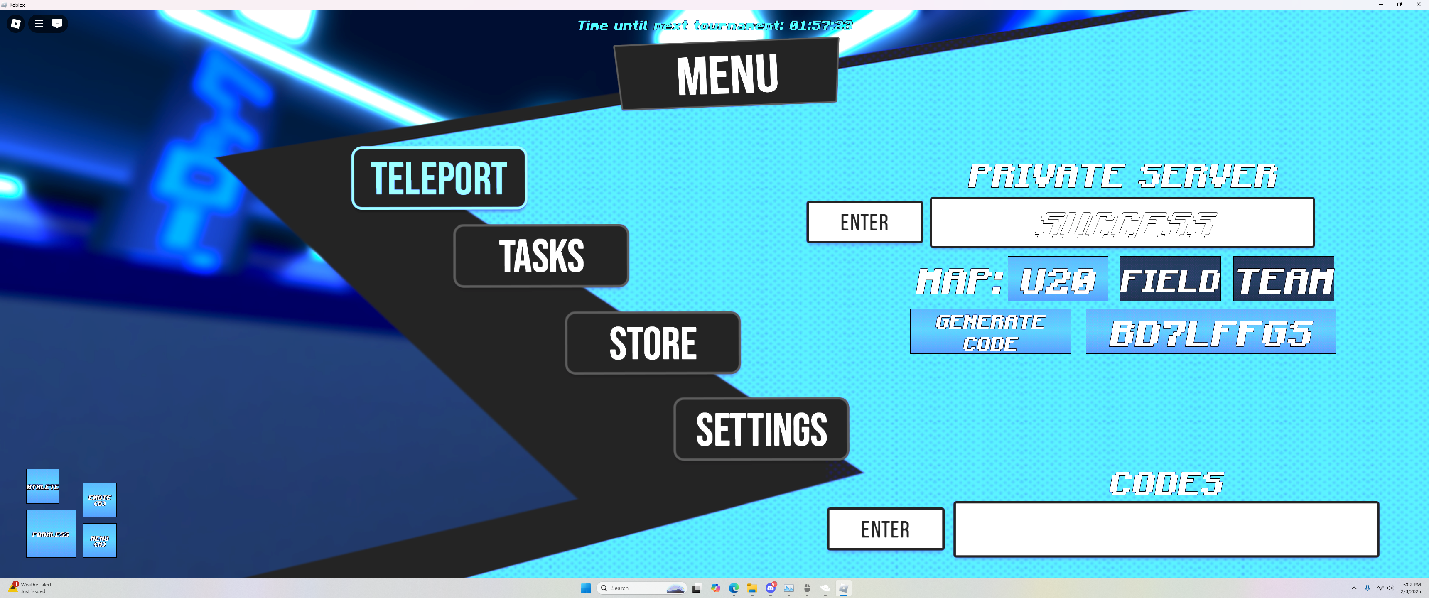This screenshot has width=1429, height=598.
Task: Click the tournament countdown timer text
Action: pyautogui.click(x=714, y=25)
